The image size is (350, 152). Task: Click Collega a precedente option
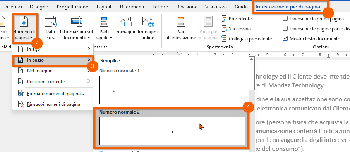tap(247, 39)
